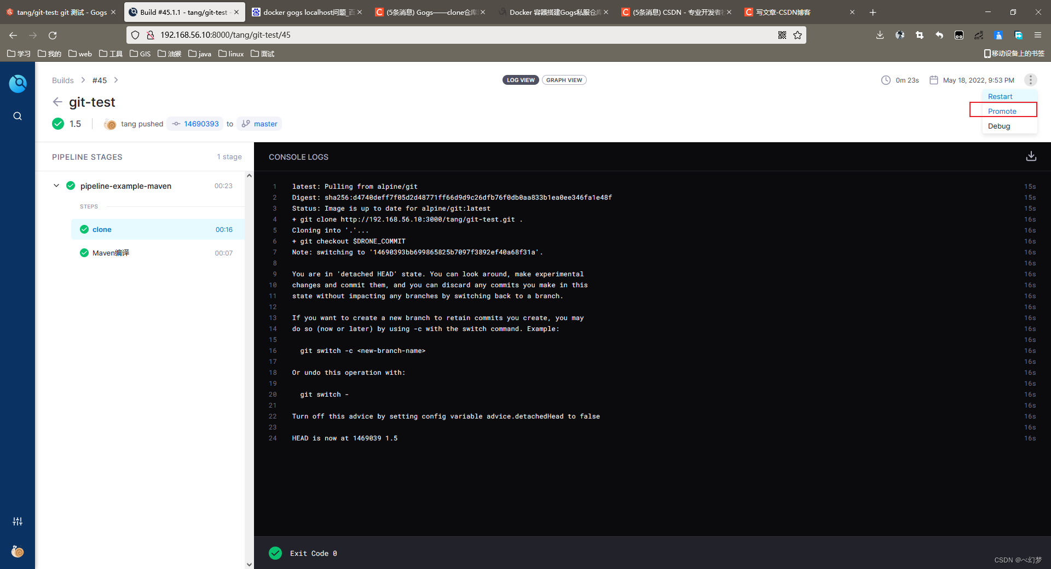
Task: Click the undo arrow toolbar icon
Action: coord(939,35)
